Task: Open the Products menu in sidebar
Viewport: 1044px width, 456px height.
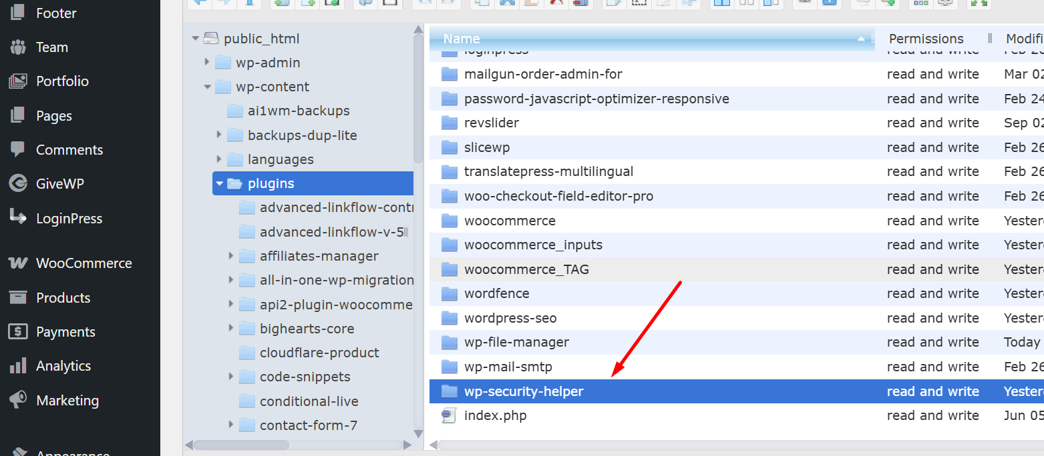Action: click(63, 297)
